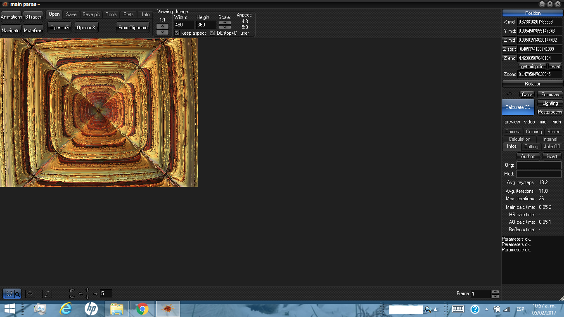Click Open m3i button
This screenshot has height=317, width=564.
60,28
